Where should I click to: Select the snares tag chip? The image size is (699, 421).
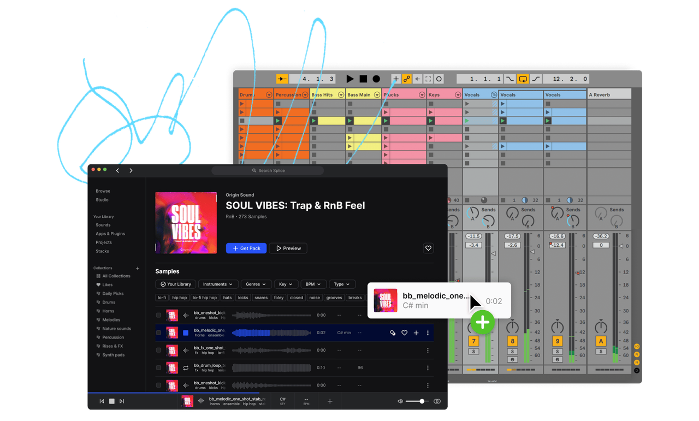click(x=261, y=298)
